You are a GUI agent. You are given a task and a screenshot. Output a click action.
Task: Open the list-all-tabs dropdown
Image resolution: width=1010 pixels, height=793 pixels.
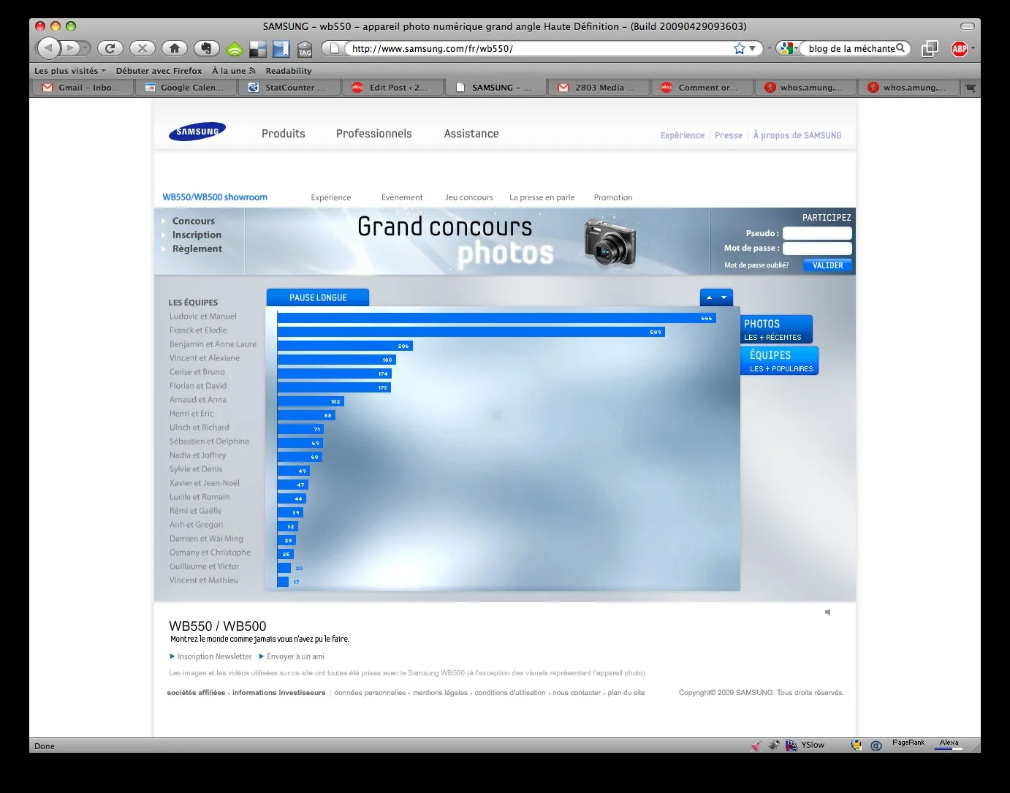(971, 88)
